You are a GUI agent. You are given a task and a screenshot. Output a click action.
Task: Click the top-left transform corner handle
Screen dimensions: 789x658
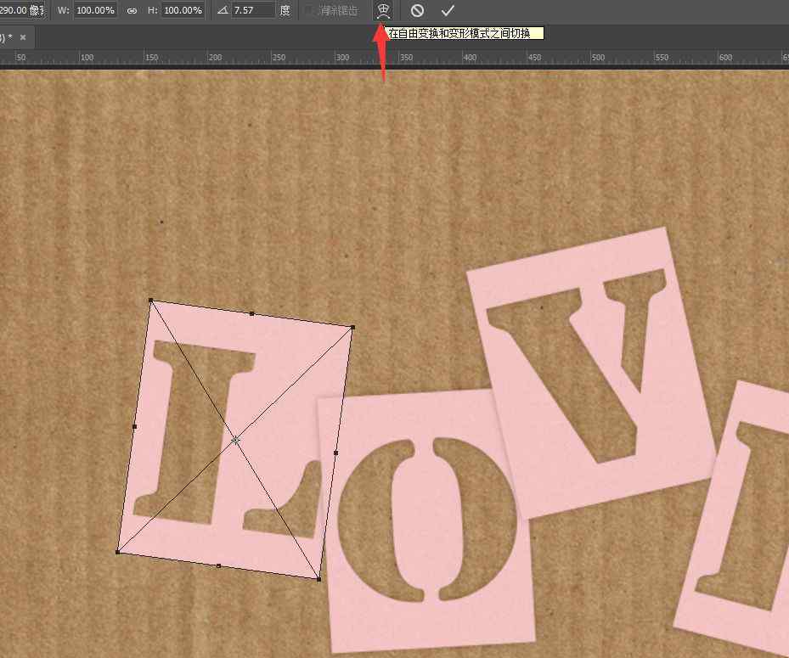tap(151, 300)
